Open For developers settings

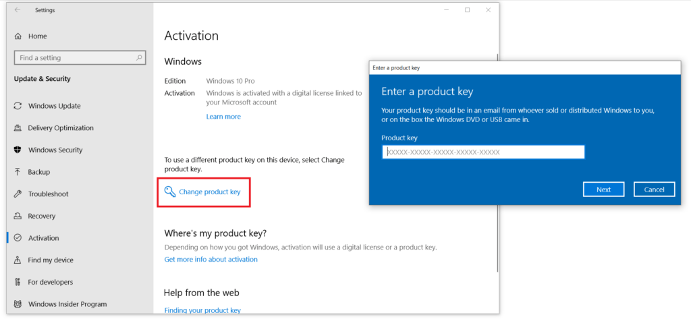pyautogui.click(x=51, y=282)
